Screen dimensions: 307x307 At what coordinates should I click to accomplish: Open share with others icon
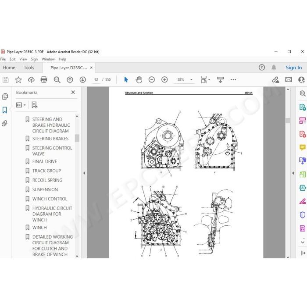point(302,80)
